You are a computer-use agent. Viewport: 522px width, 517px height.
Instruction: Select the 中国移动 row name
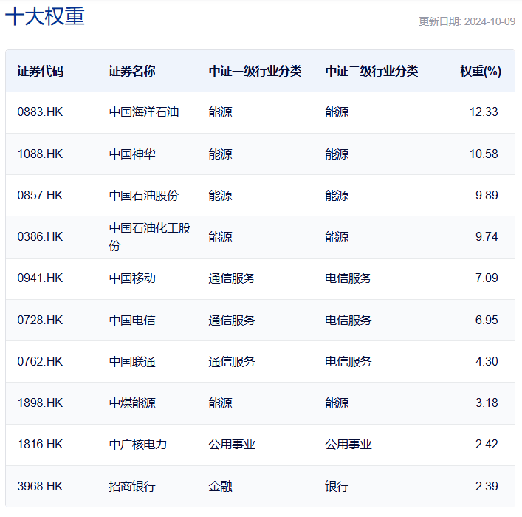[x=132, y=278]
